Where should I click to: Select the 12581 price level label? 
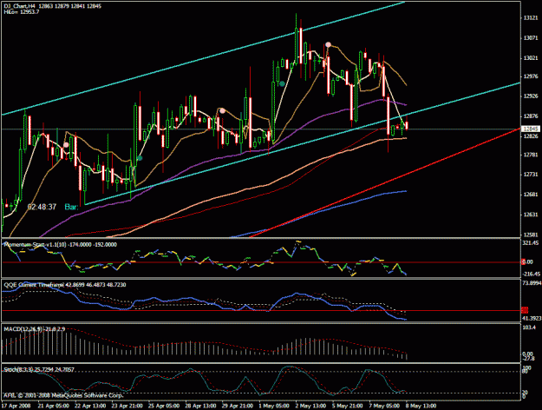pos(530,235)
